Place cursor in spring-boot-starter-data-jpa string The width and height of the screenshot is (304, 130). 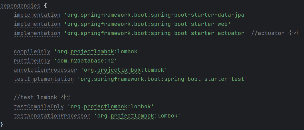coord(156,15)
